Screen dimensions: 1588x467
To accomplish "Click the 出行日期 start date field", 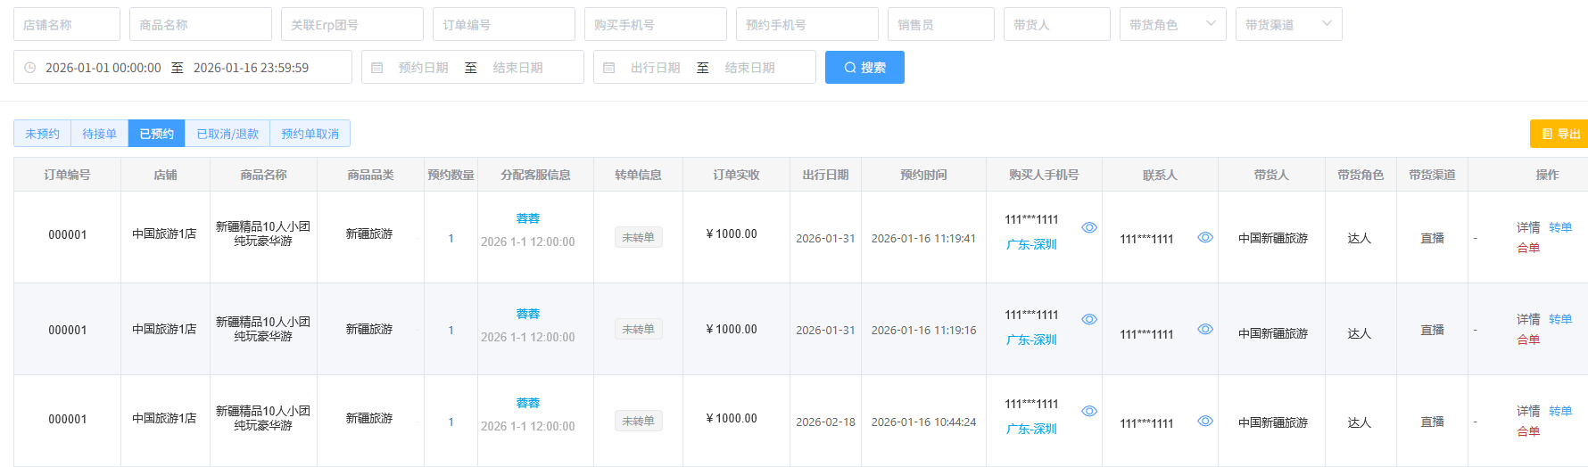I will click(655, 68).
